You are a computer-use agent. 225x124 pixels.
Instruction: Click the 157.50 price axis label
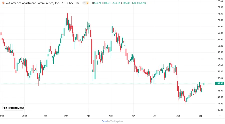click(x=220, y=52)
